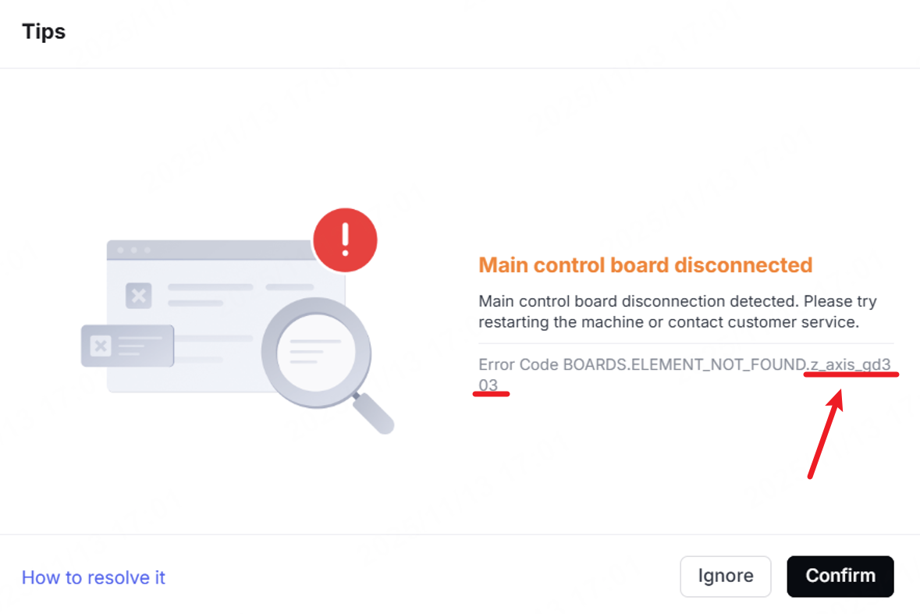The height and width of the screenshot is (614, 920).
Task: Dismiss the error with Ignore
Action: coord(725,576)
